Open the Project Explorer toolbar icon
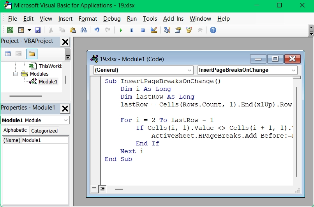The height and width of the screenshot is (207, 314). pos(167,30)
